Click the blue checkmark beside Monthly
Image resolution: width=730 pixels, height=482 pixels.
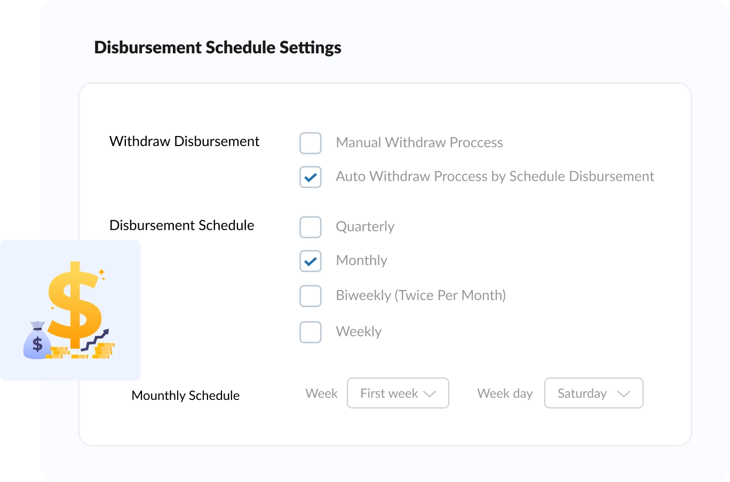click(311, 261)
